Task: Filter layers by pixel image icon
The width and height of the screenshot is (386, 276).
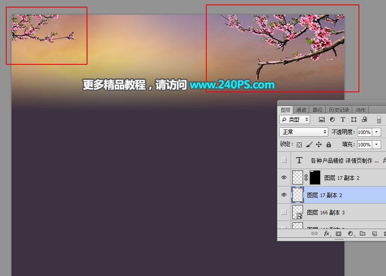Action: (x=322, y=120)
